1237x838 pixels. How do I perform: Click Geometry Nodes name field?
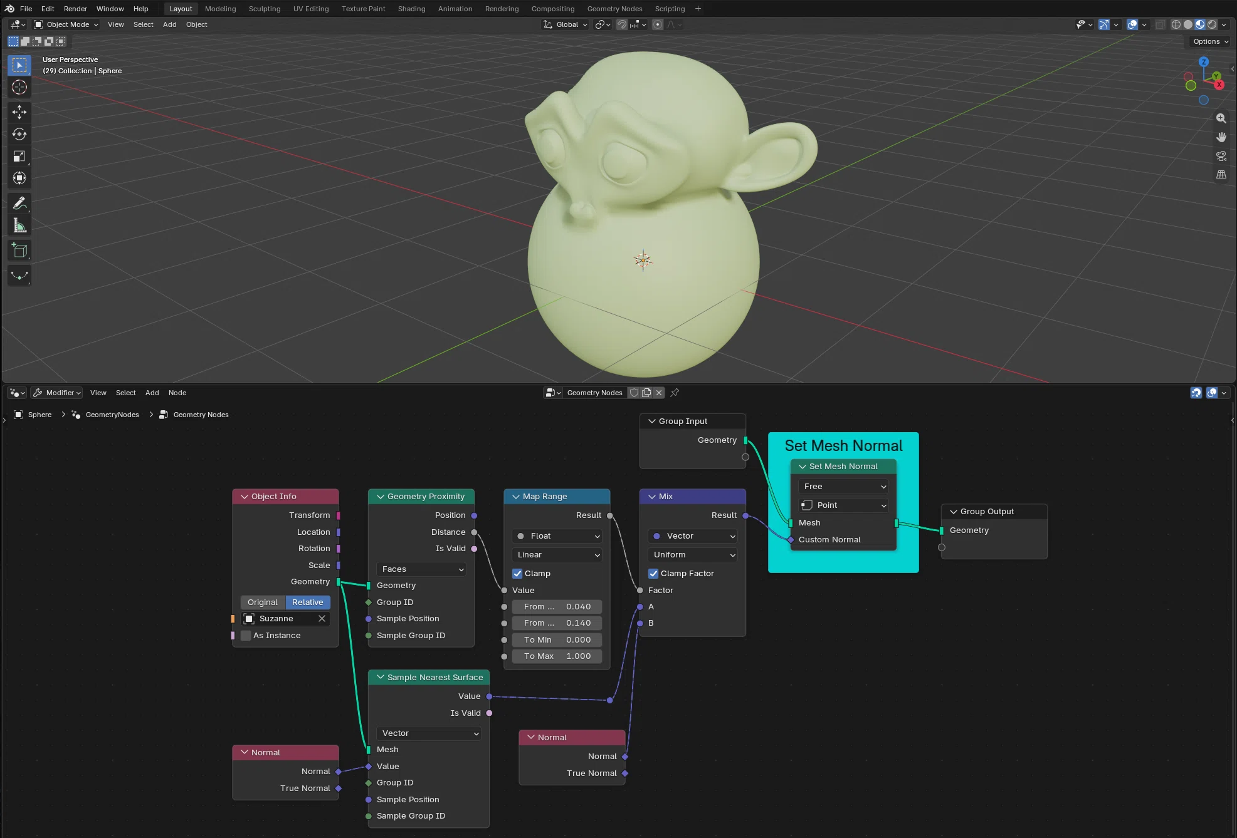pyautogui.click(x=594, y=393)
